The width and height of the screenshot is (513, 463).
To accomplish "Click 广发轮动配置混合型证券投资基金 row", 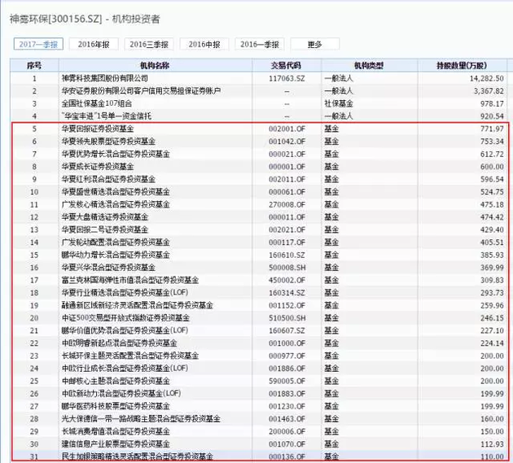I will [x=258, y=242].
